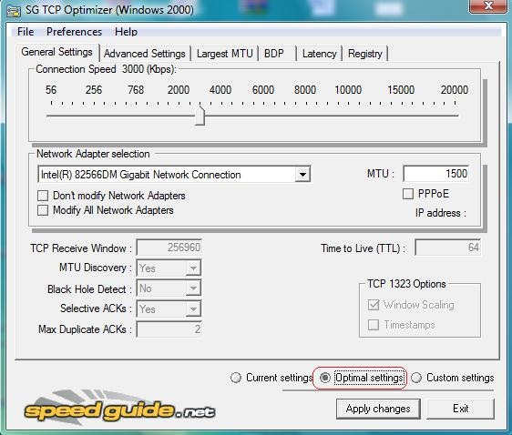Click the Connection Speed slider thumb
The image size is (512, 435).
click(200, 115)
